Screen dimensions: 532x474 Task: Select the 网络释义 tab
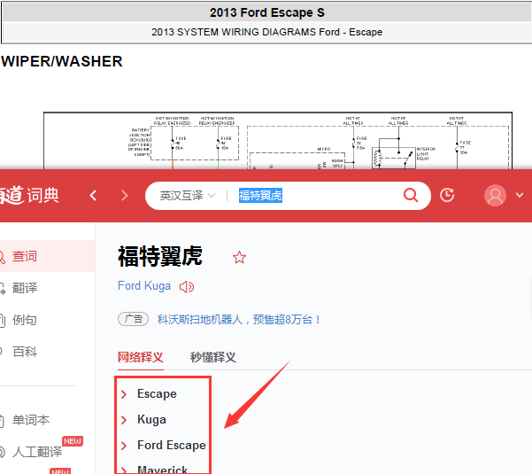pos(141,357)
